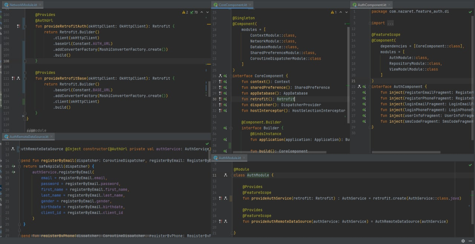Click the Dagger graph icon at AuthModule class line 11
This screenshot has width=475, height=244.
pos(225,175)
